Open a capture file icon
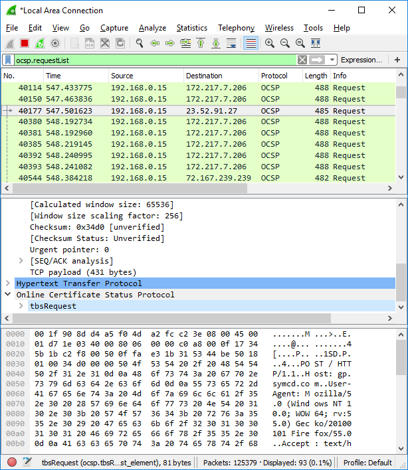 [74, 43]
